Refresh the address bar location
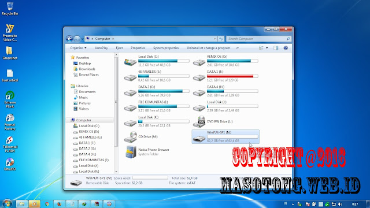The height and width of the screenshot is (208, 370). pyautogui.click(x=221, y=39)
